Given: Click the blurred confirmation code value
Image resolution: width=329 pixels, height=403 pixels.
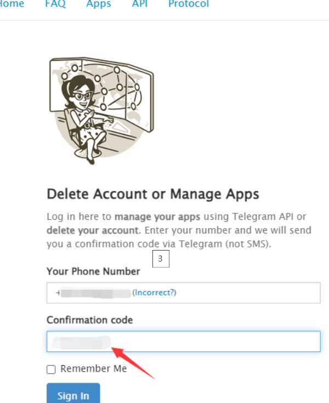Looking at the screenshot, I should click(80, 343).
